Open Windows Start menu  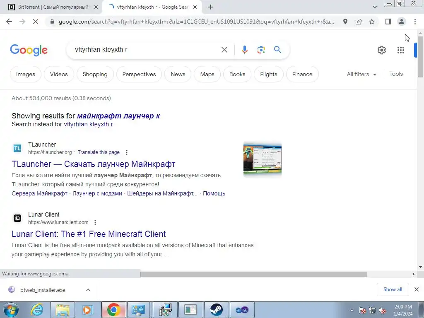11,310
